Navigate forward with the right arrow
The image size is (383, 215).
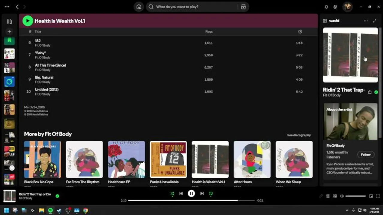(x=25, y=7)
